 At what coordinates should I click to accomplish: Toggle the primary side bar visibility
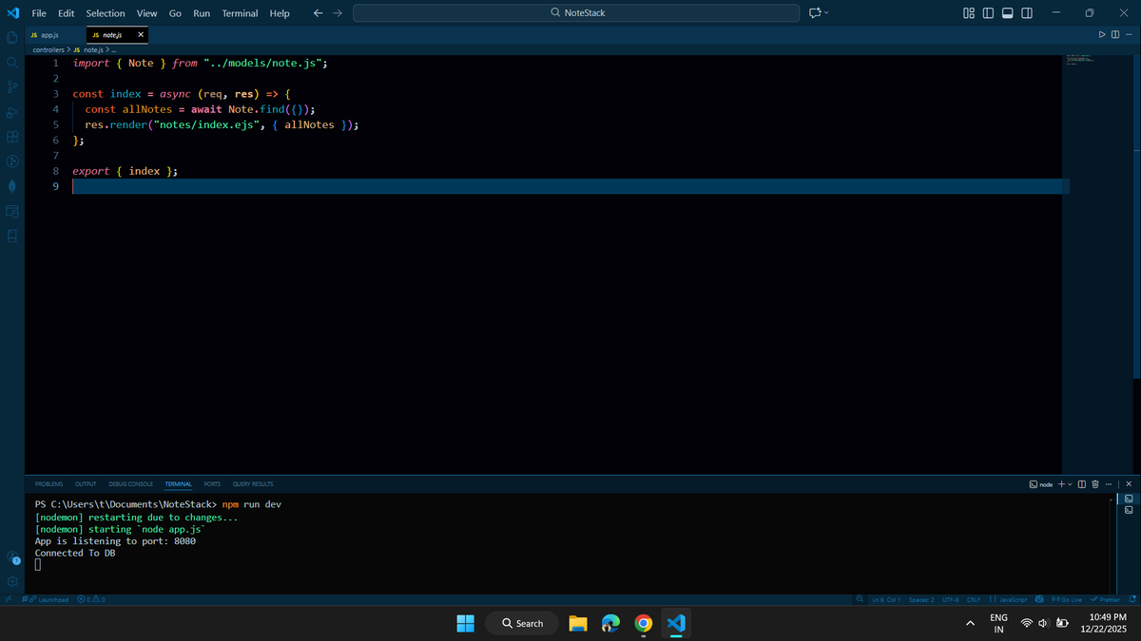click(988, 12)
